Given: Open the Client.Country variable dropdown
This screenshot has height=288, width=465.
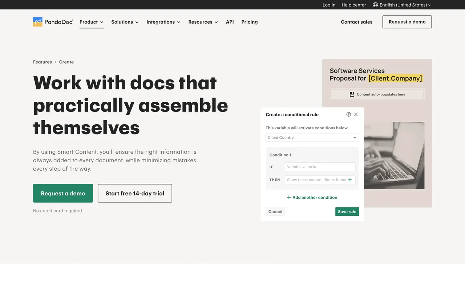Looking at the screenshot, I should click(x=312, y=137).
